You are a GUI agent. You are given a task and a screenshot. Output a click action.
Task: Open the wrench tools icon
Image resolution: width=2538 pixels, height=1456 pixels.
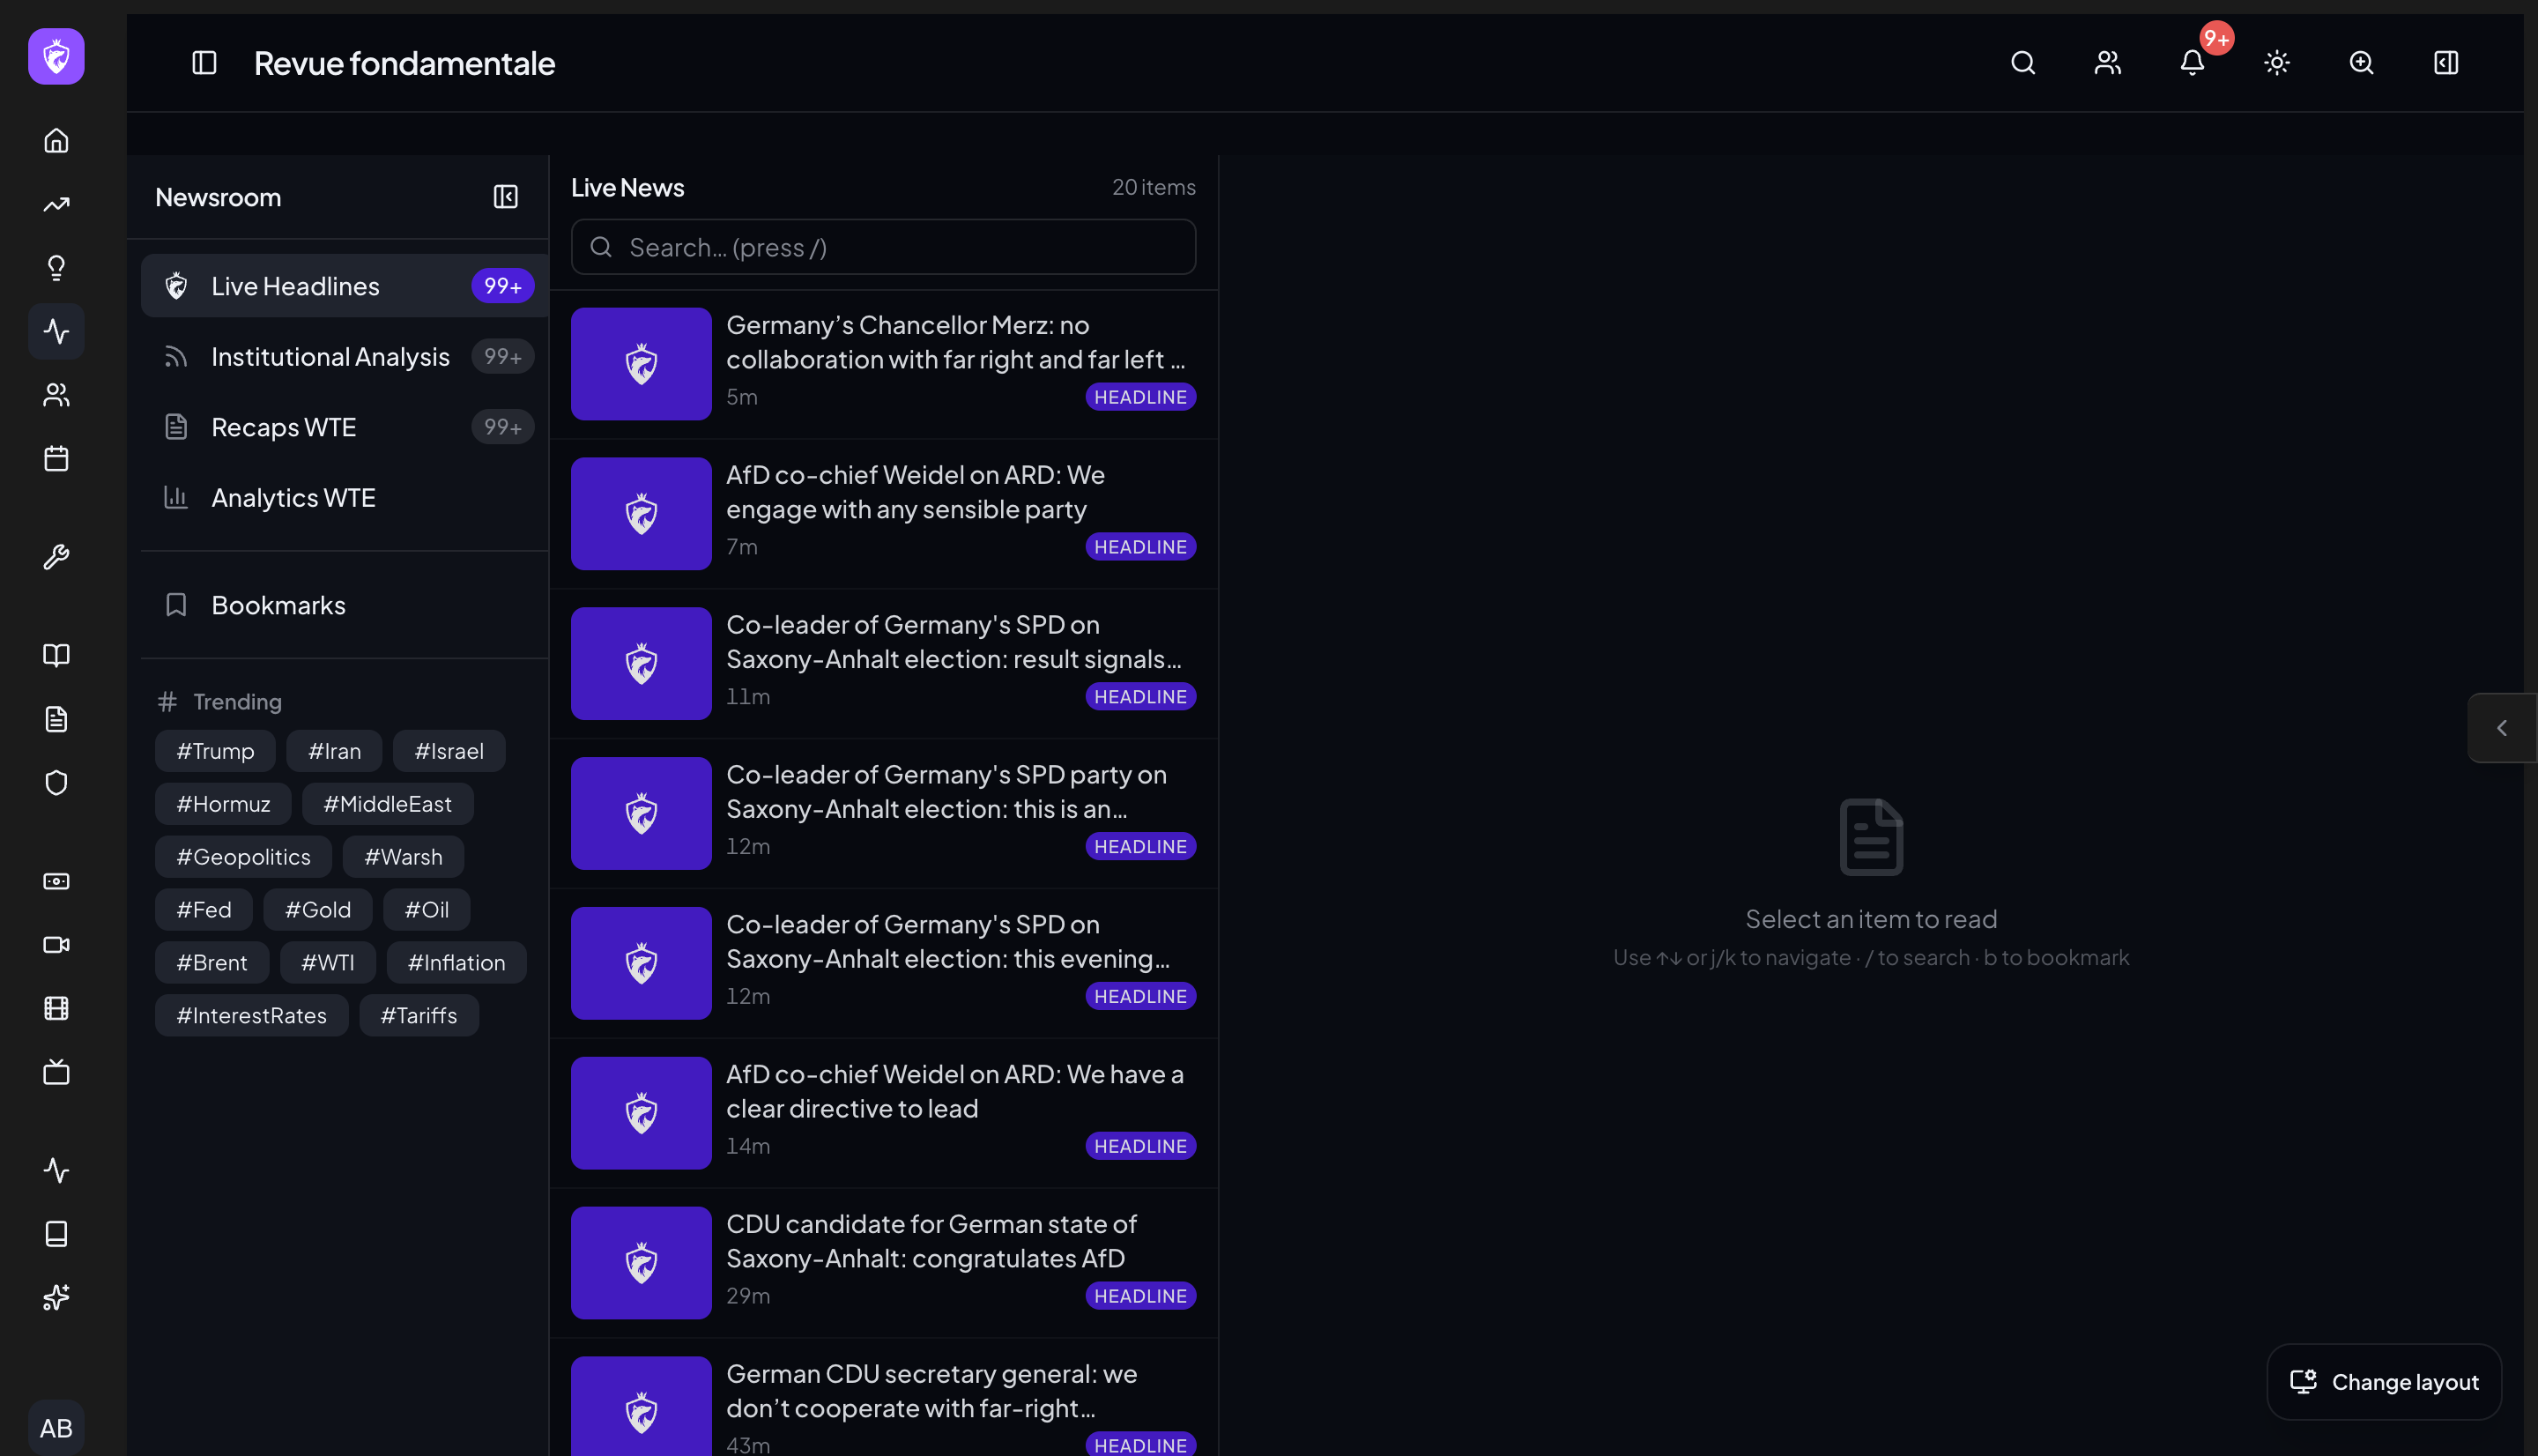(x=56, y=557)
